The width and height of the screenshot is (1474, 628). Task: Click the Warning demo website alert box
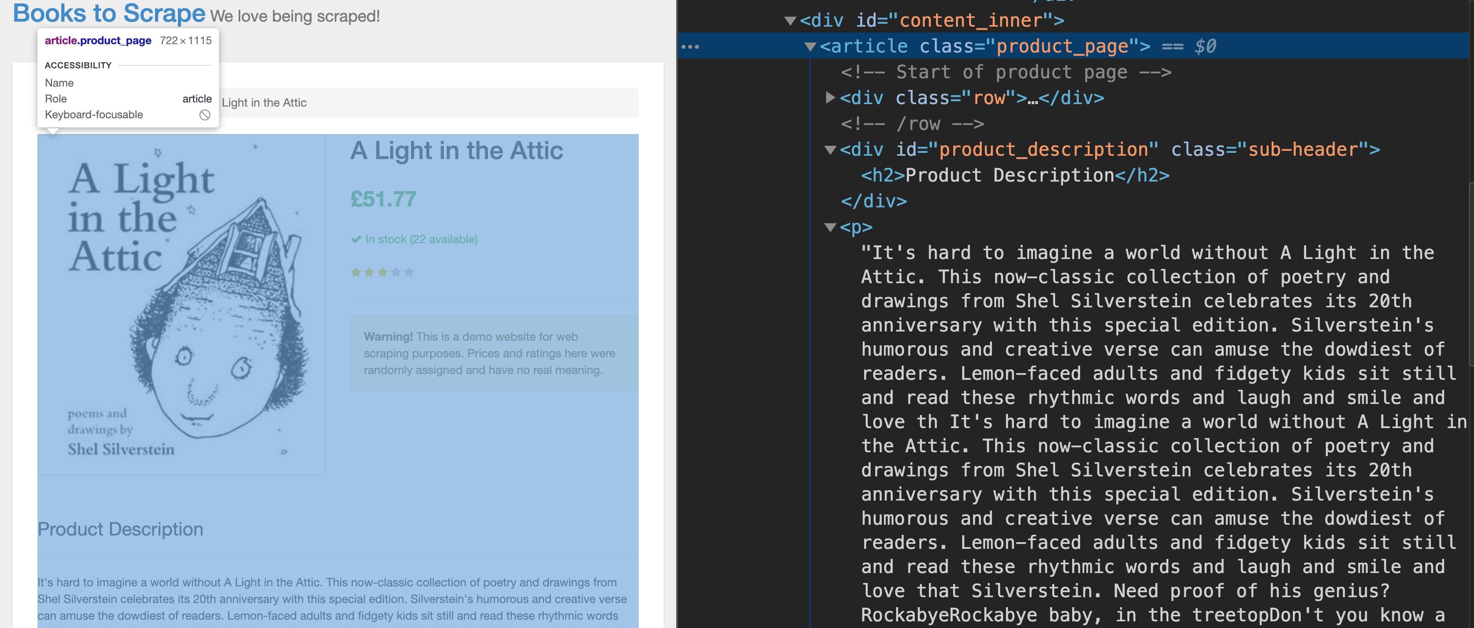[494, 353]
